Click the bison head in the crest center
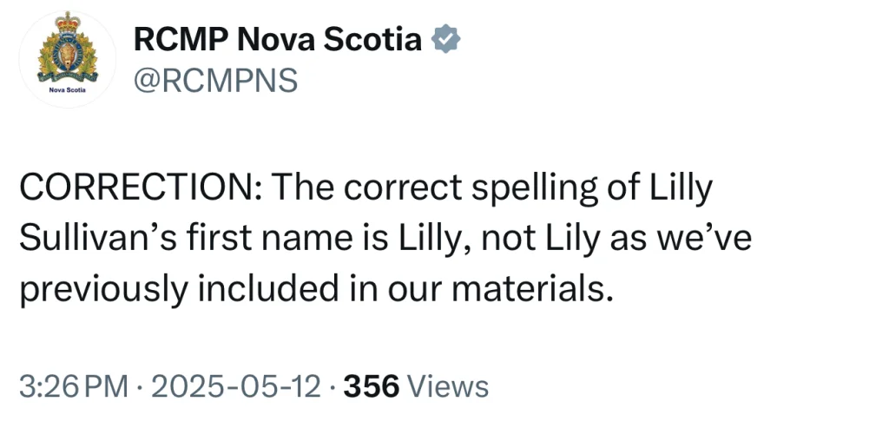Screen dimensions: 889x428 (66, 59)
